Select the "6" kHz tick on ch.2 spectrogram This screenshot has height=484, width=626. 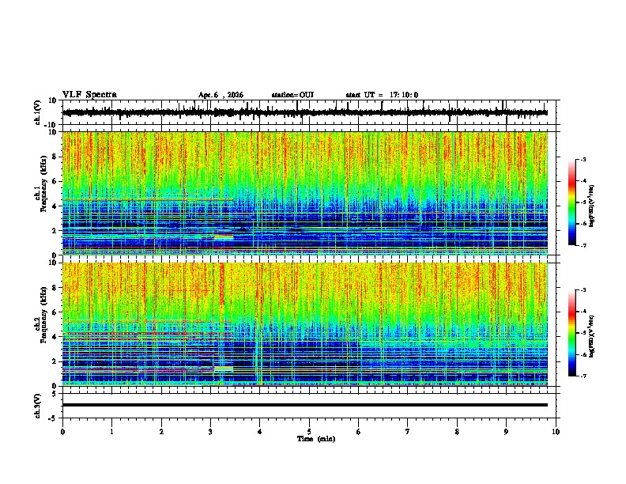(55, 312)
